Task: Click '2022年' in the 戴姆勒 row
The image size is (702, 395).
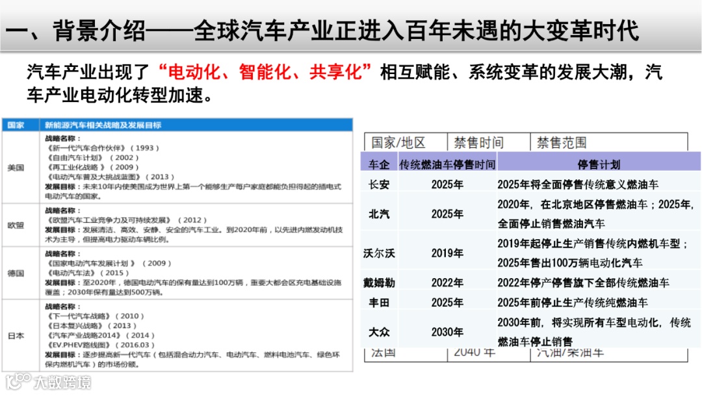Action: [x=447, y=283]
